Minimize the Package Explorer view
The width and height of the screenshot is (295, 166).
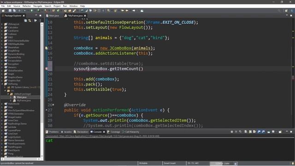click(36, 15)
